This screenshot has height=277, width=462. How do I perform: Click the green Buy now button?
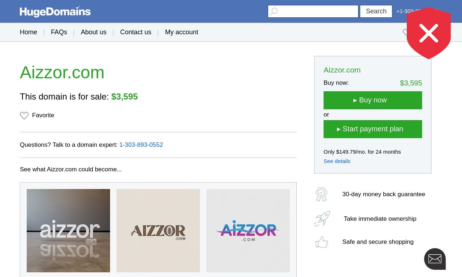pos(373,100)
